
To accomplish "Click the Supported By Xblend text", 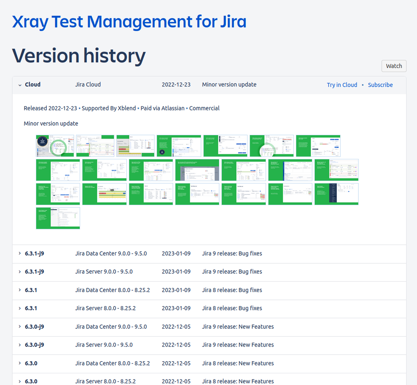I will click(109, 108).
